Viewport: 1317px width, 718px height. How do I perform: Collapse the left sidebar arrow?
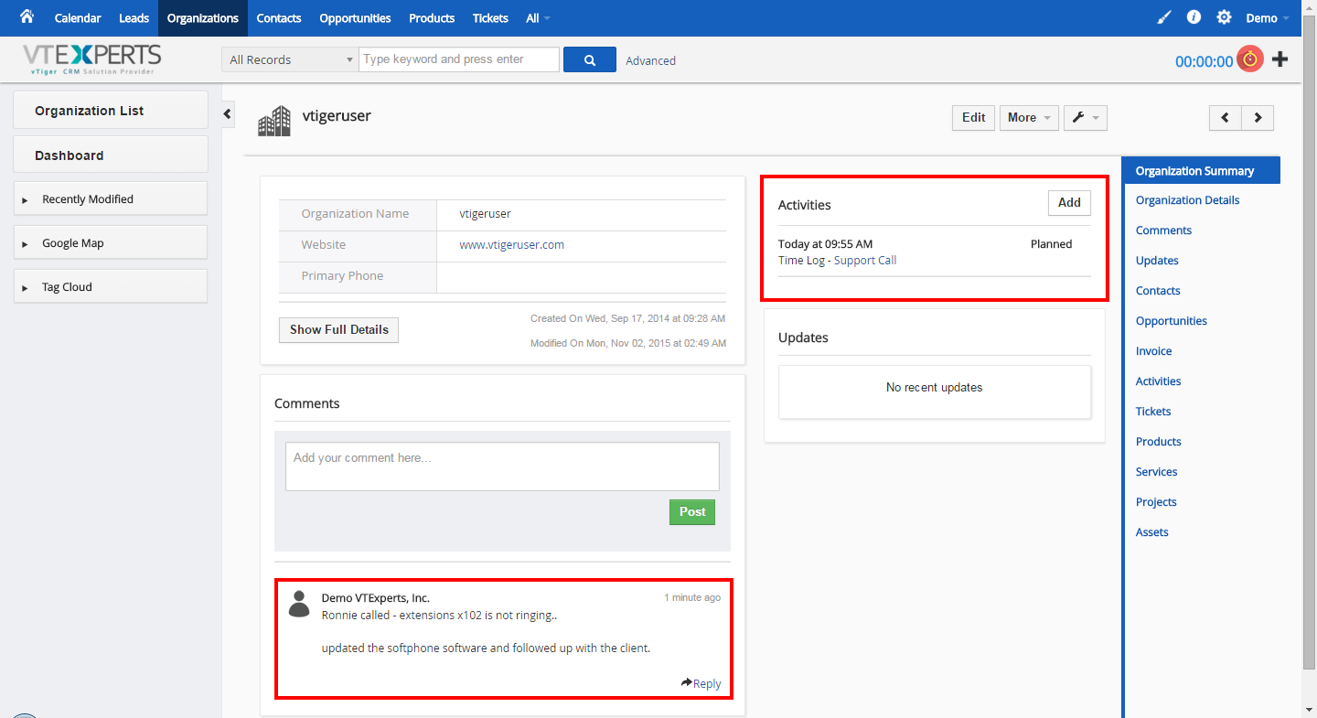pyautogui.click(x=228, y=114)
